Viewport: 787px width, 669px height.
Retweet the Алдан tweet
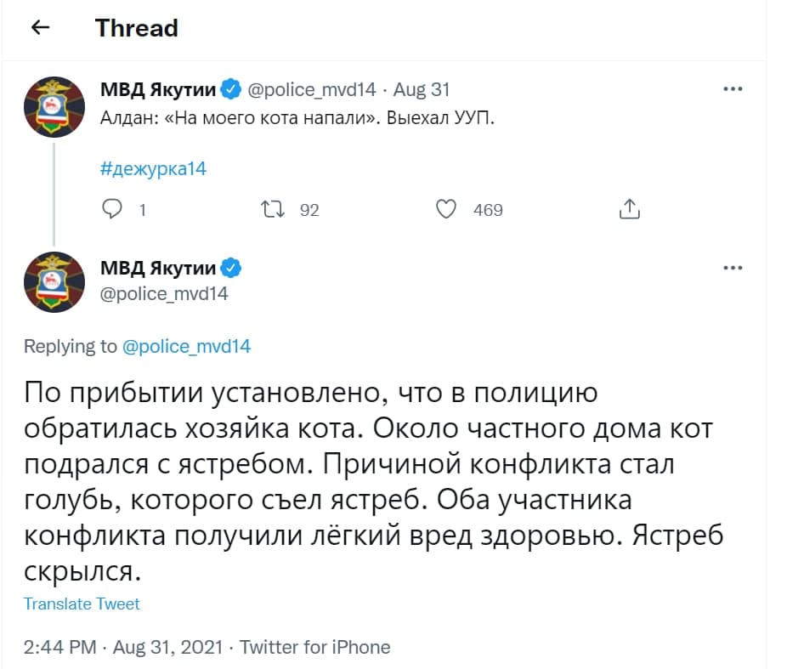coord(273,209)
